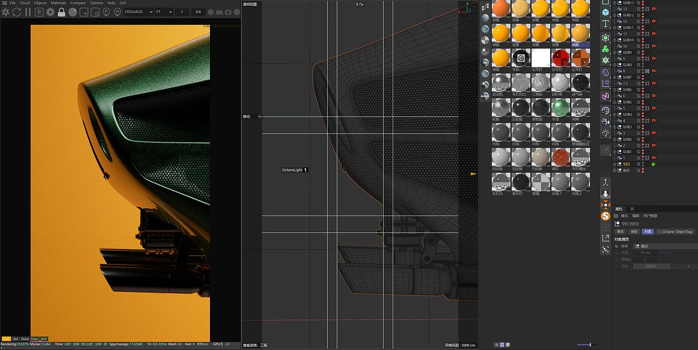This screenshot has width=698, height=350.
Task: Toggle visibility dots of 环境1 object
Action: point(643,152)
